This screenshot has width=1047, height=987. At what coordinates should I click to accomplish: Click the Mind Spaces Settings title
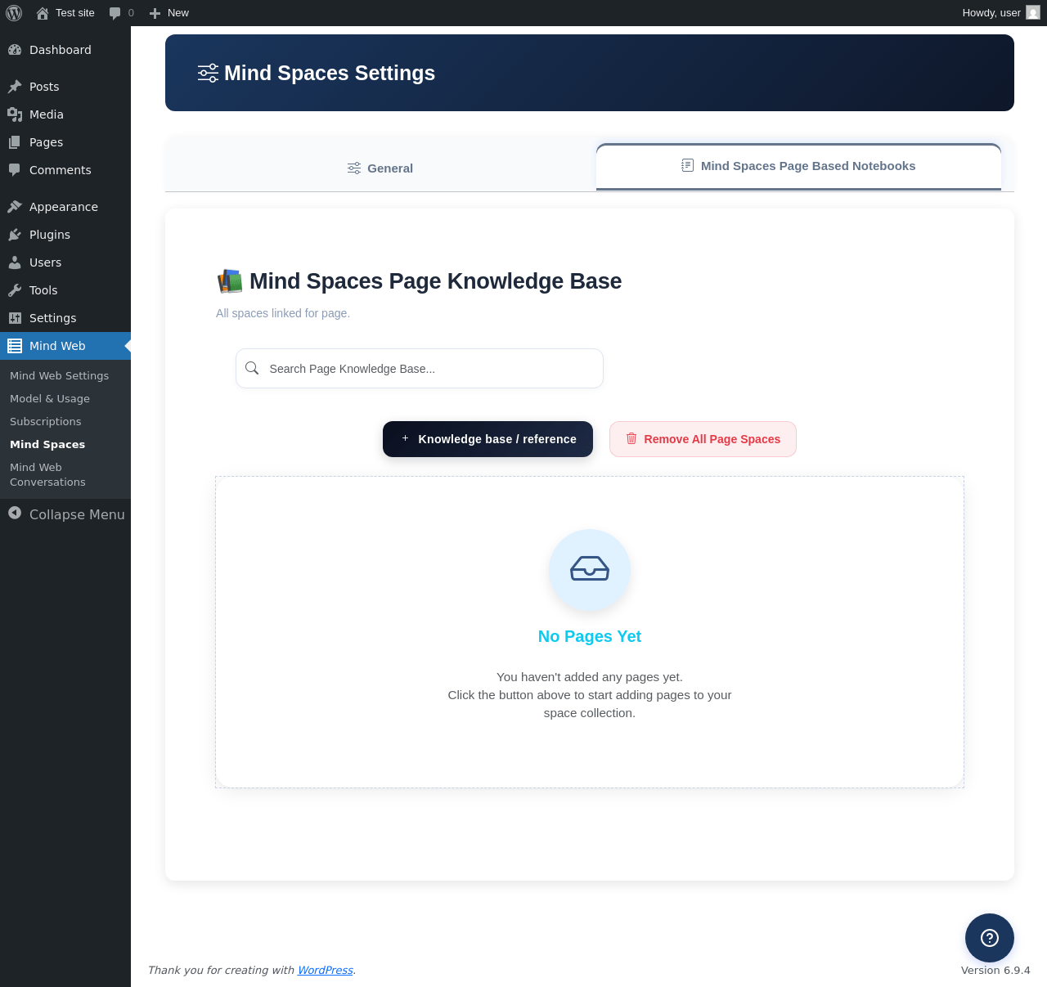coord(330,73)
